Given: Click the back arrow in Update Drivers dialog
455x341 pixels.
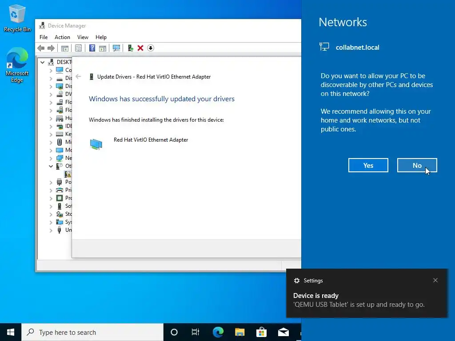Looking at the screenshot, I should tap(78, 76).
